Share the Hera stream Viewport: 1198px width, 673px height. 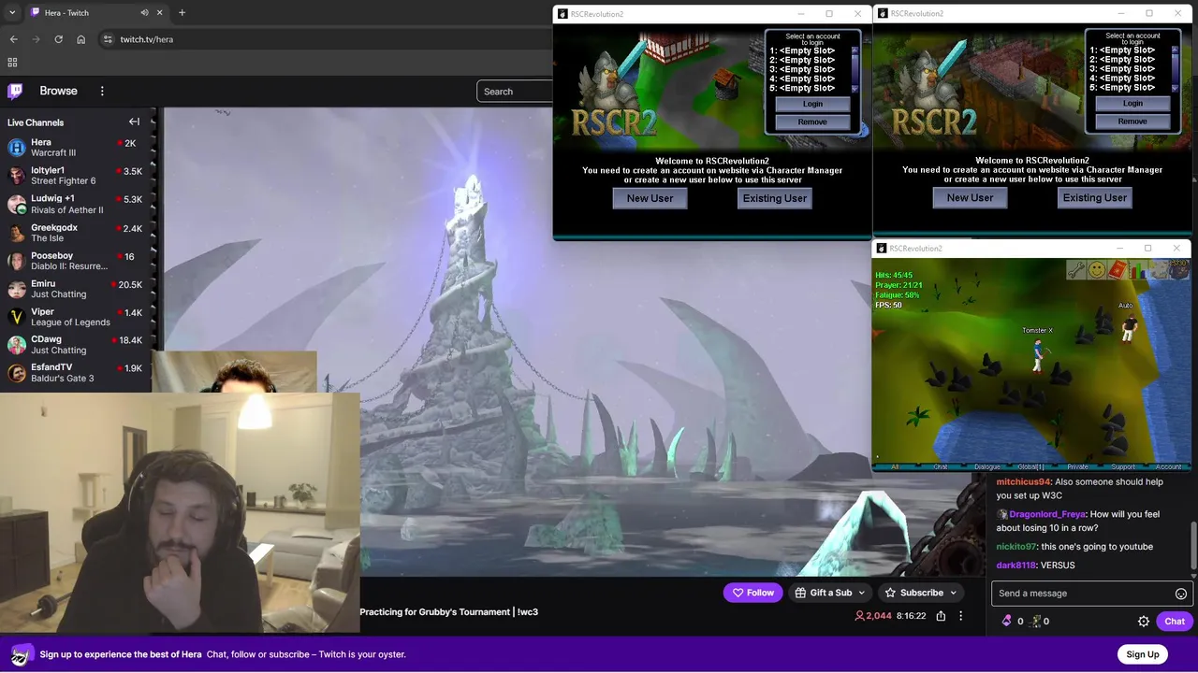[941, 616]
